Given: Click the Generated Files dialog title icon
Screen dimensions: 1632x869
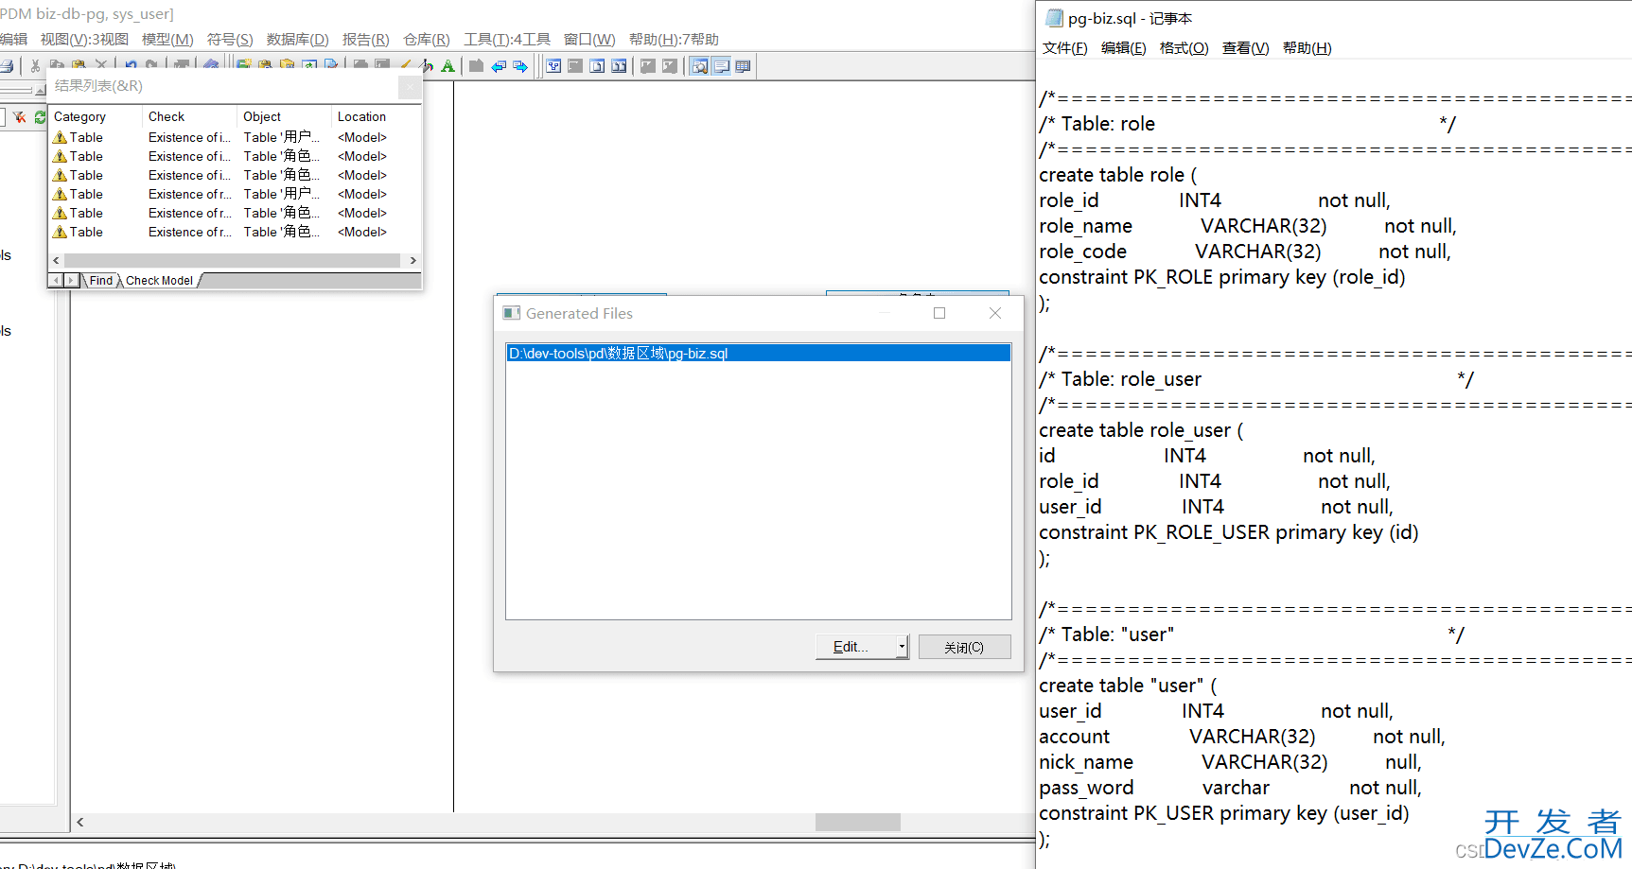Looking at the screenshot, I should [x=512, y=313].
